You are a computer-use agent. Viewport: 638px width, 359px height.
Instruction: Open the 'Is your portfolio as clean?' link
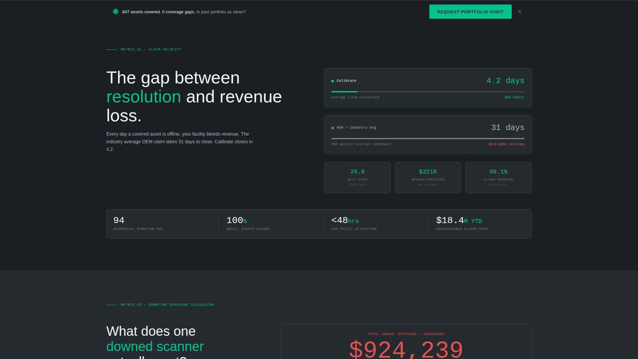click(x=221, y=12)
